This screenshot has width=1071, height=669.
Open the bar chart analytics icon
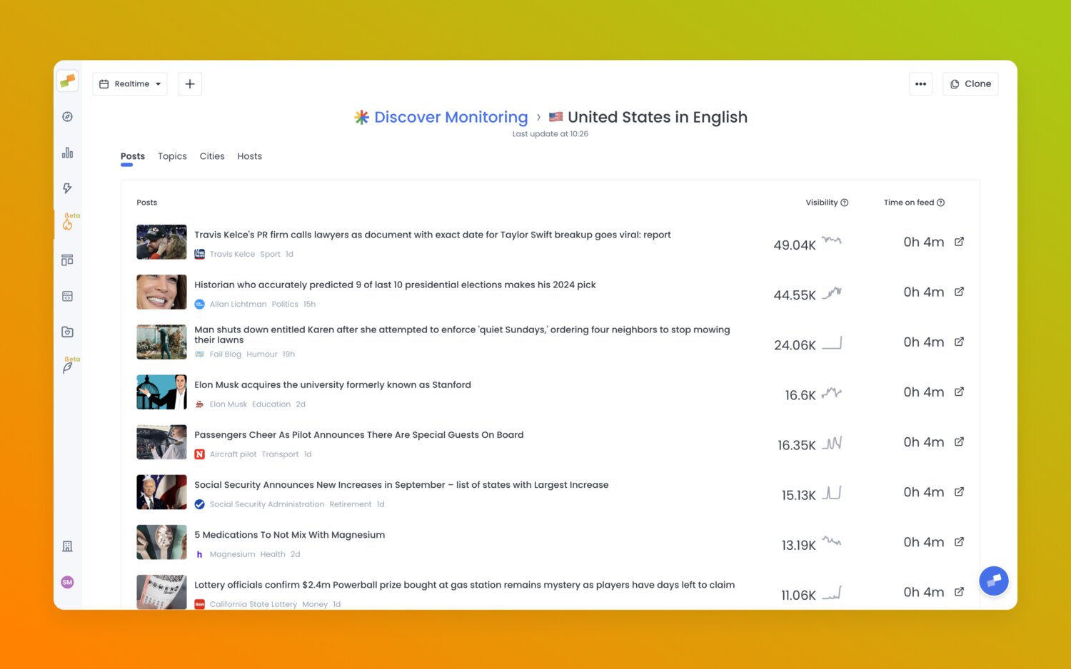tap(68, 153)
